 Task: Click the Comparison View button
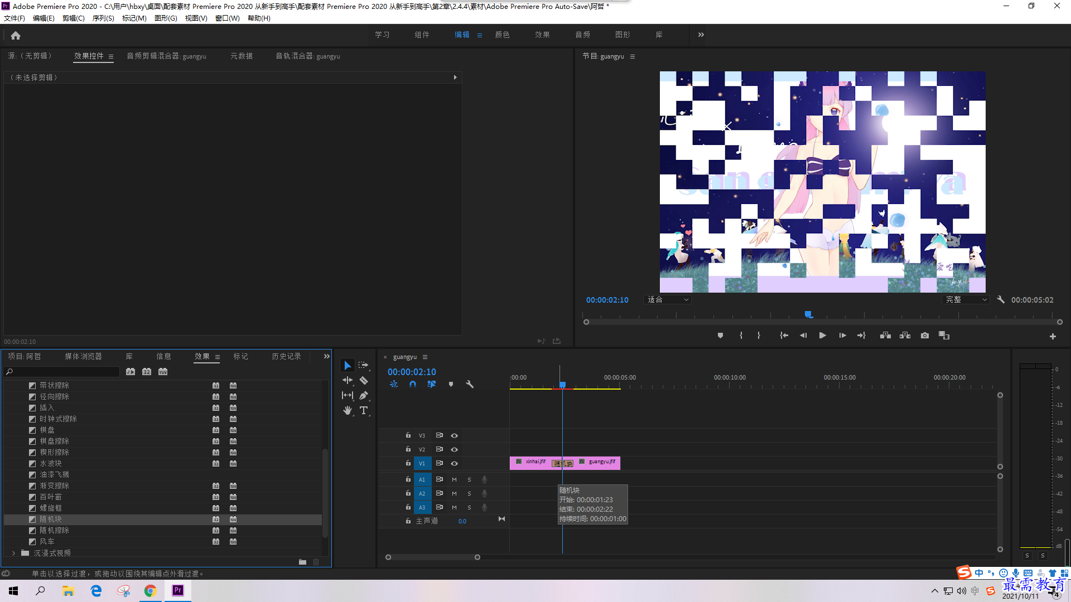point(944,336)
